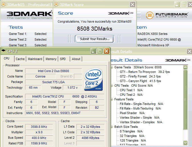The height and width of the screenshot is (147, 192).
Task: Click the Result Details scroll down arrow
Action: (185, 143)
